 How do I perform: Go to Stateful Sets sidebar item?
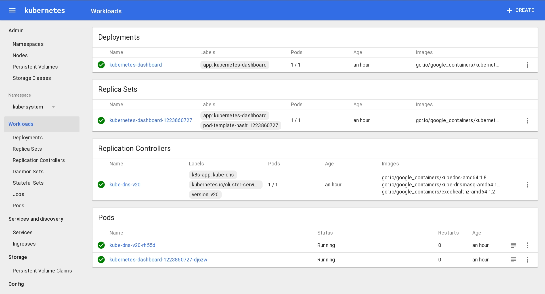pos(28,183)
